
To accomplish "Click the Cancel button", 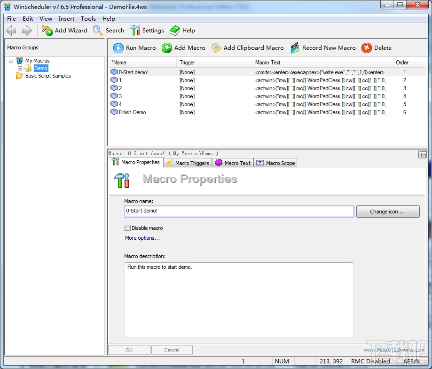I will click(172, 350).
